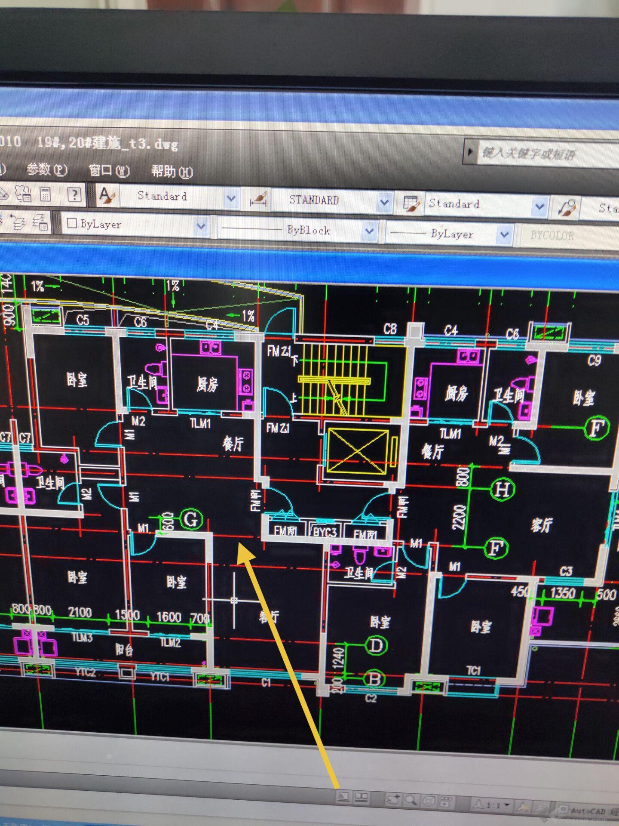Expand the linetype ByBlock dropdown
This screenshot has height=826, width=619.
coord(369,231)
